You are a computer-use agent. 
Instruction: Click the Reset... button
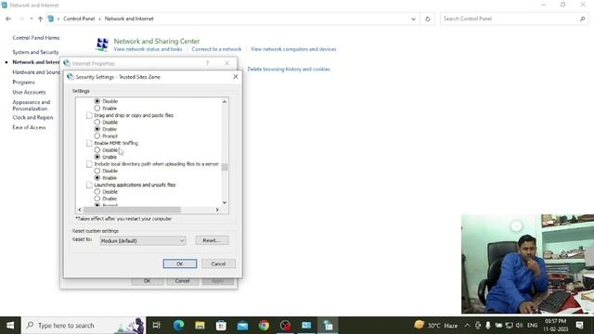point(213,240)
